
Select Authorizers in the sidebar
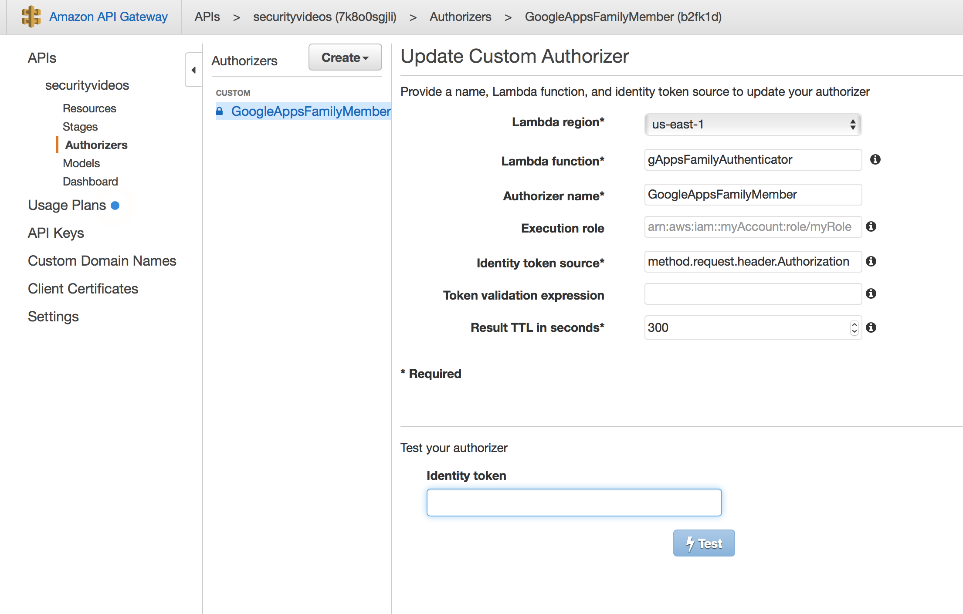(96, 145)
